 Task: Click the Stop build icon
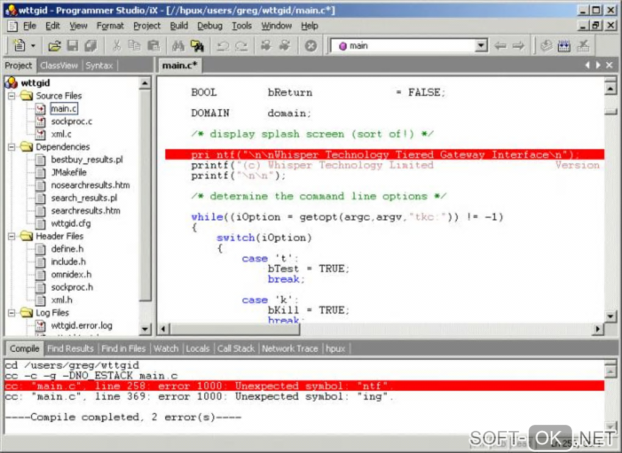coord(310,46)
